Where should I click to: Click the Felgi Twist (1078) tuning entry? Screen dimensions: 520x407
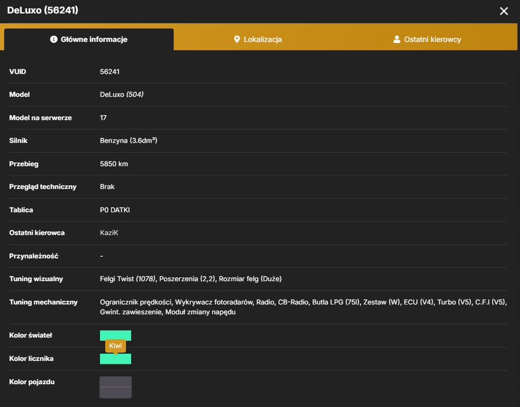127,279
